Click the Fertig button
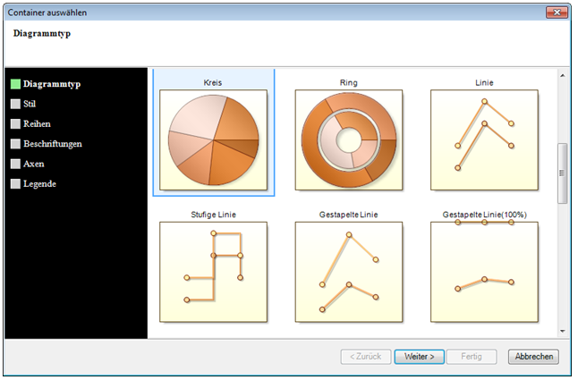Screen dimensions: 578x380 (x=472, y=356)
